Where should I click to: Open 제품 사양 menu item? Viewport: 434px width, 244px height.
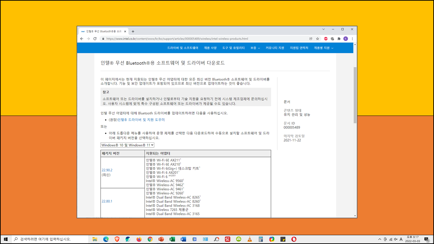[x=210, y=48]
